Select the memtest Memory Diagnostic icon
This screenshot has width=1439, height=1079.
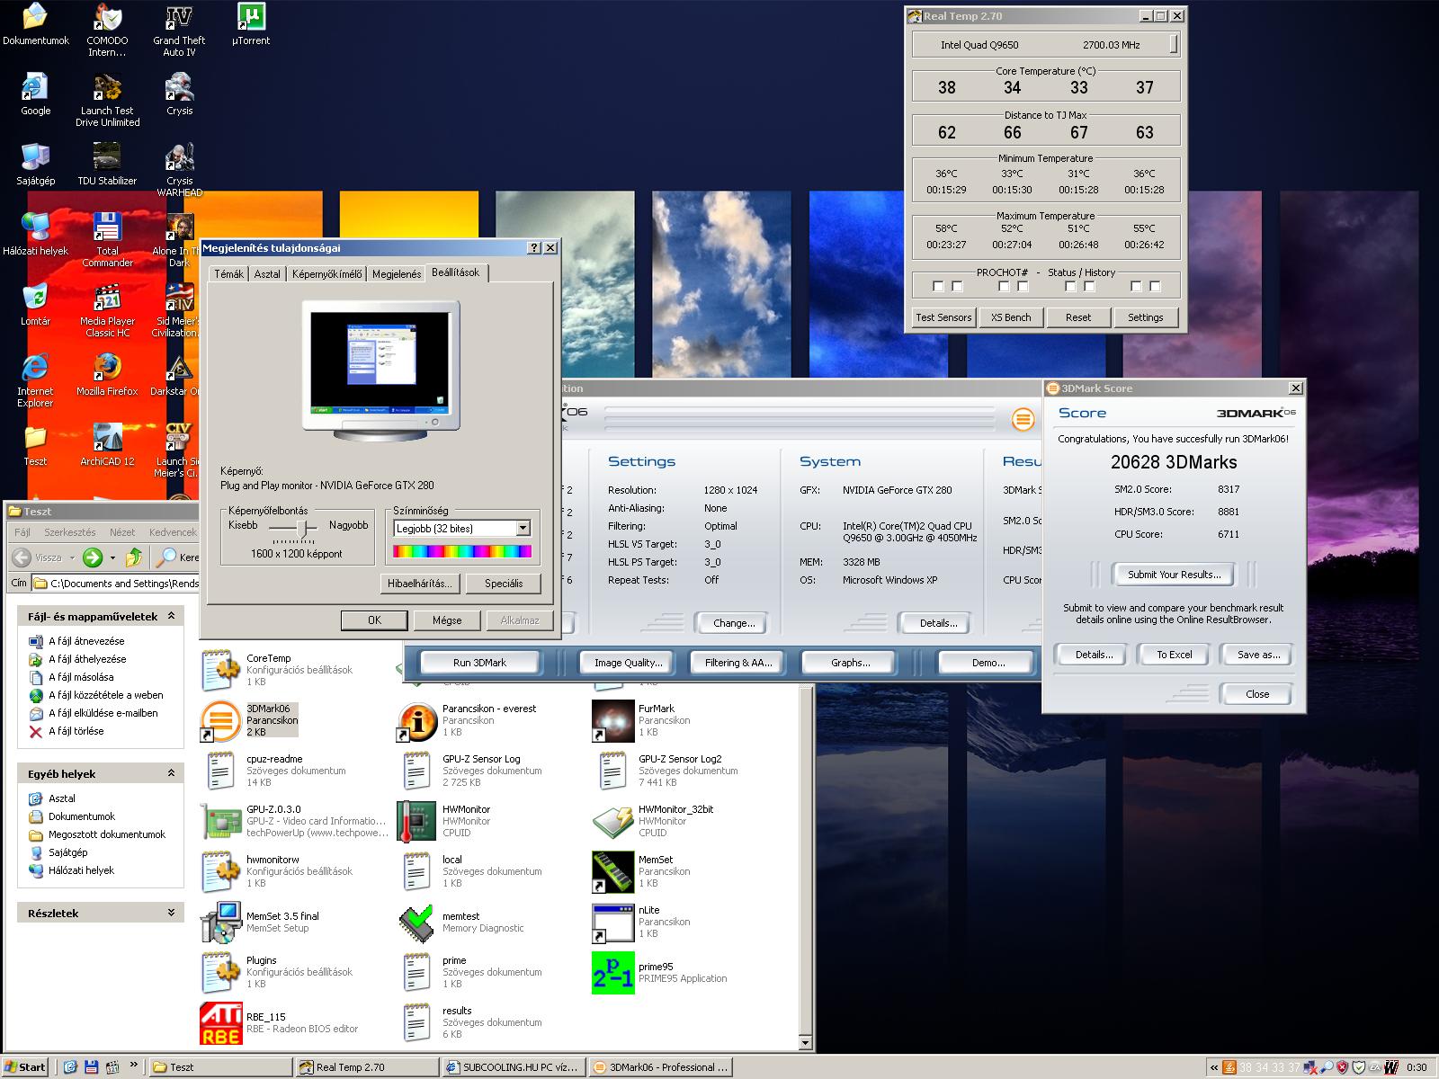click(416, 922)
